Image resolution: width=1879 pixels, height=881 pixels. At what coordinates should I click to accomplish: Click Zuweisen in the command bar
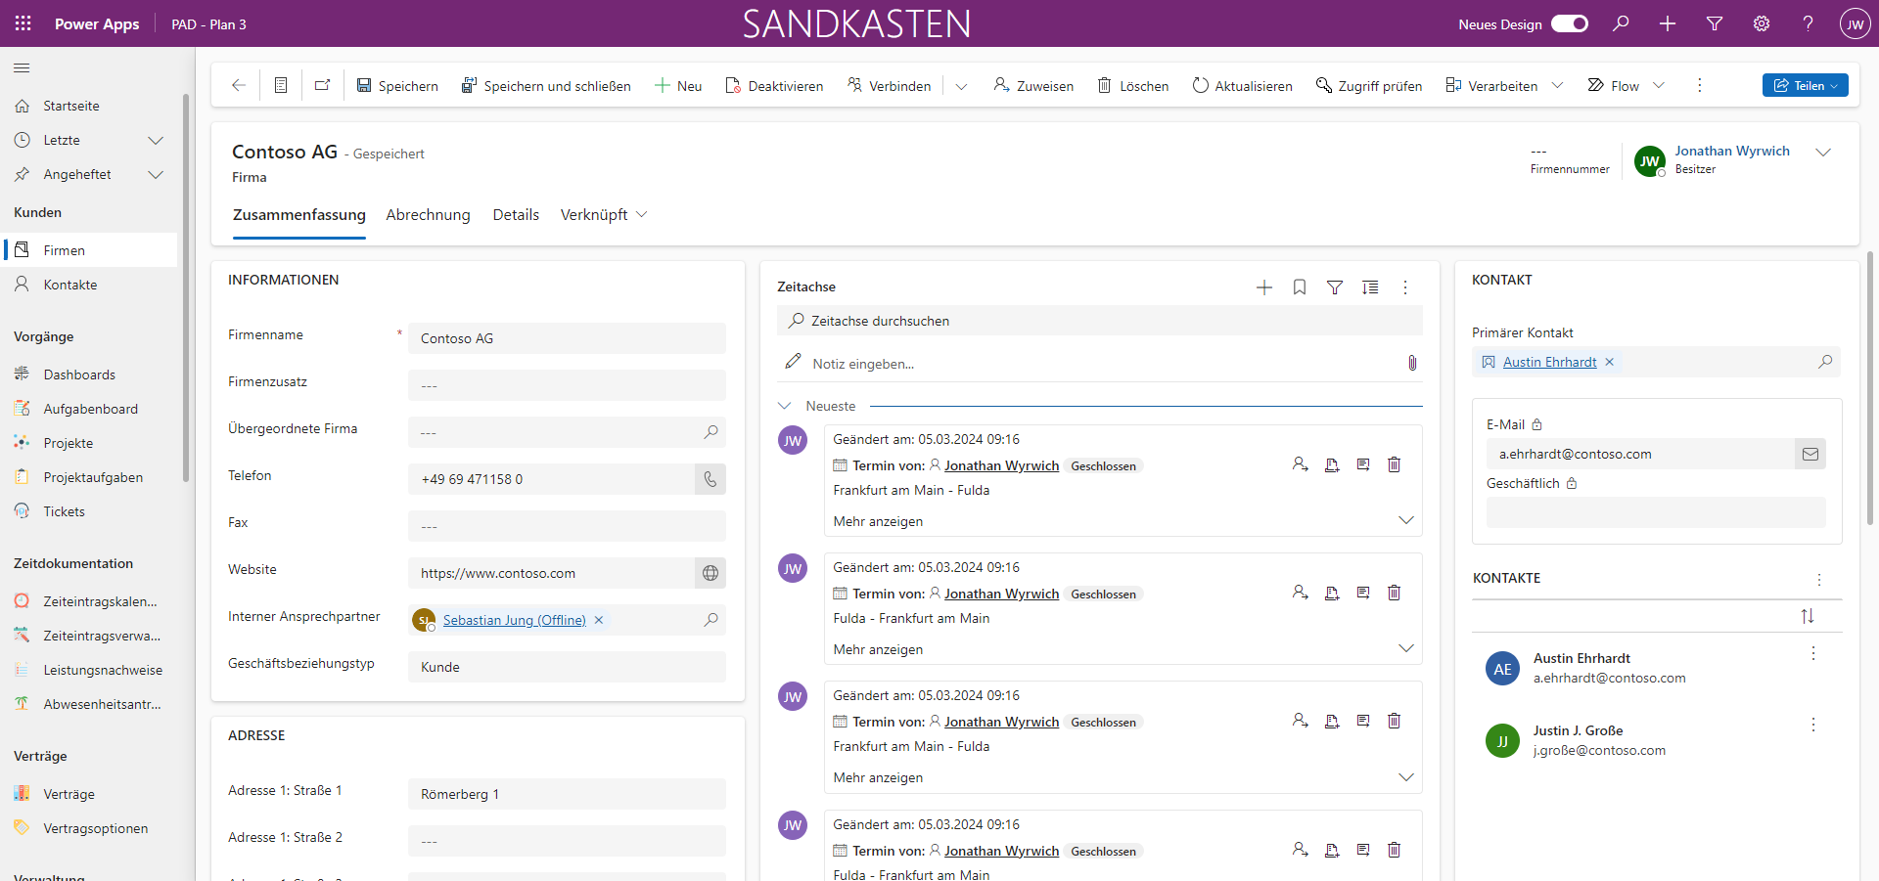1033,85
